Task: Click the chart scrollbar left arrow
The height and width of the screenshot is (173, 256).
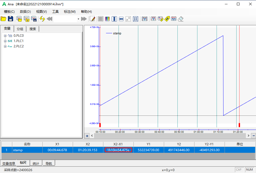Action: pos(92,136)
